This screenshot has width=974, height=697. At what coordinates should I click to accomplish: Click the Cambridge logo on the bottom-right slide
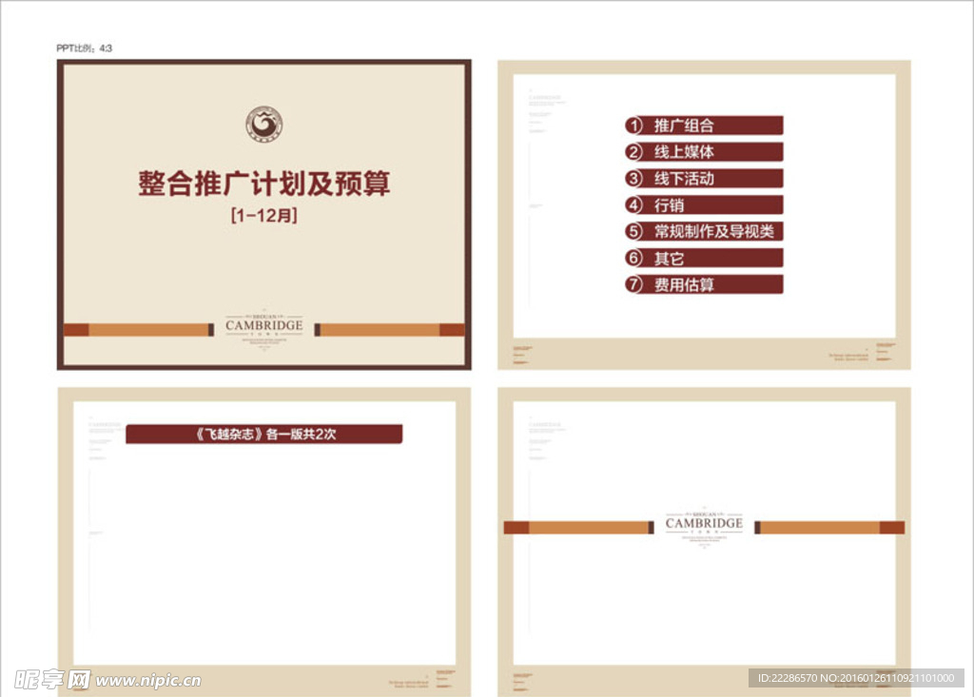704,524
